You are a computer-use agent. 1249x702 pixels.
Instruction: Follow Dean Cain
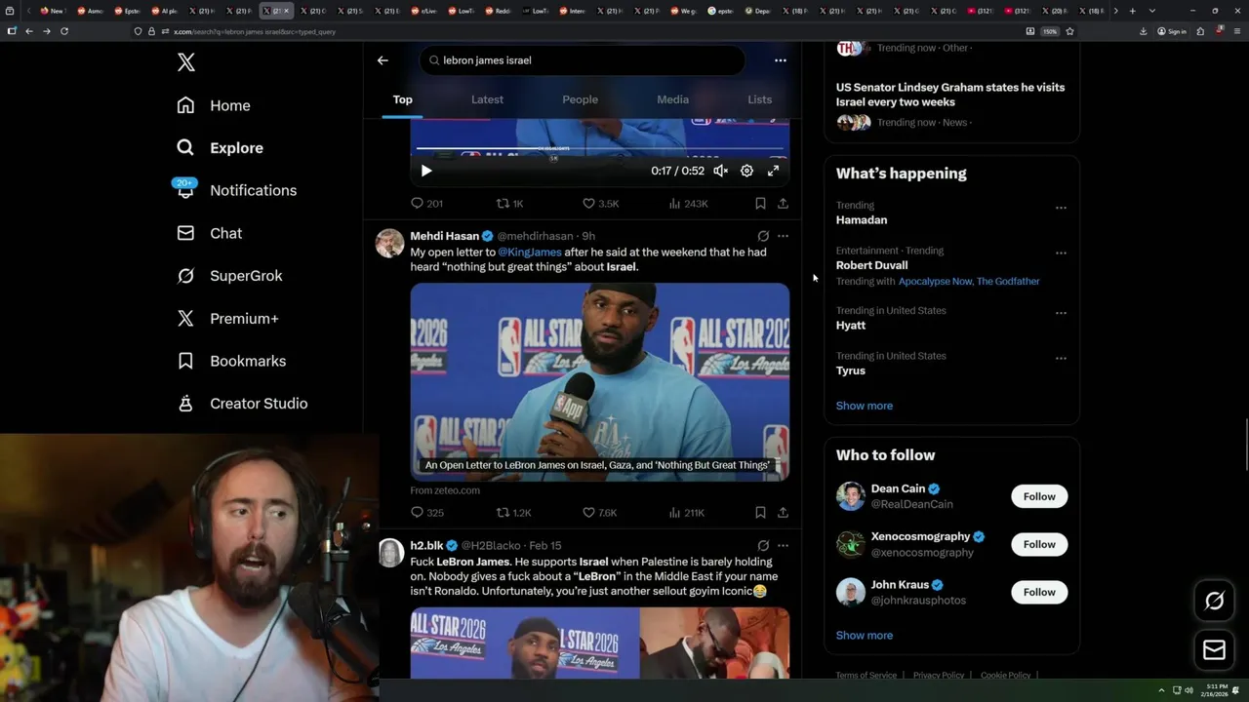click(x=1039, y=496)
